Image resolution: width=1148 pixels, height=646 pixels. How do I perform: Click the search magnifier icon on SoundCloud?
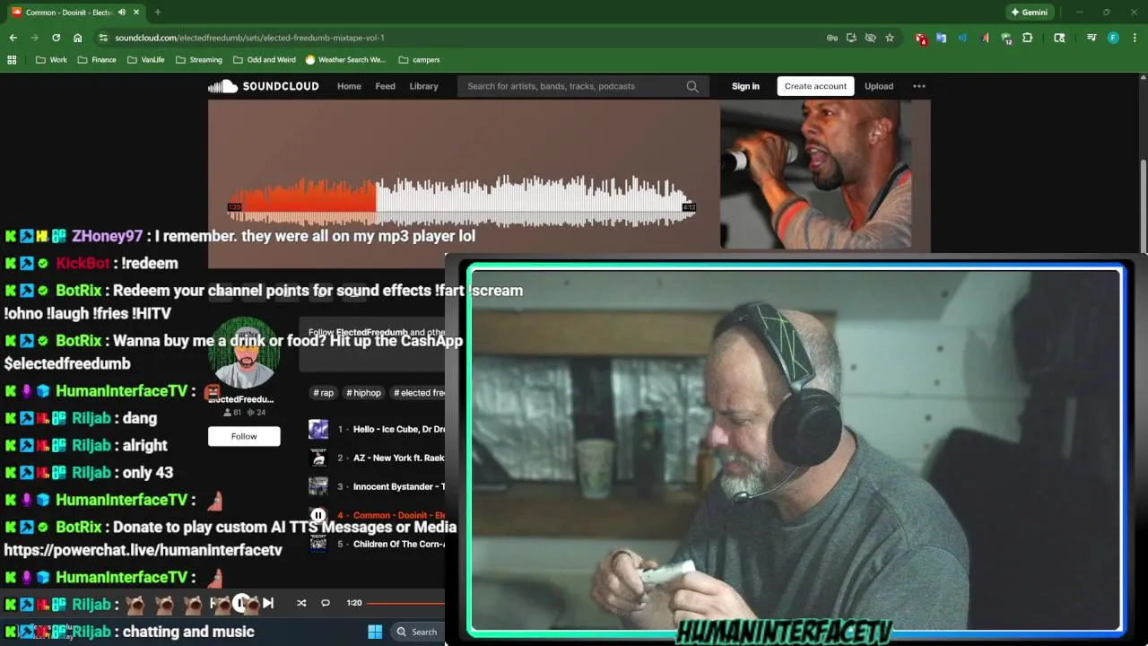pyautogui.click(x=692, y=86)
